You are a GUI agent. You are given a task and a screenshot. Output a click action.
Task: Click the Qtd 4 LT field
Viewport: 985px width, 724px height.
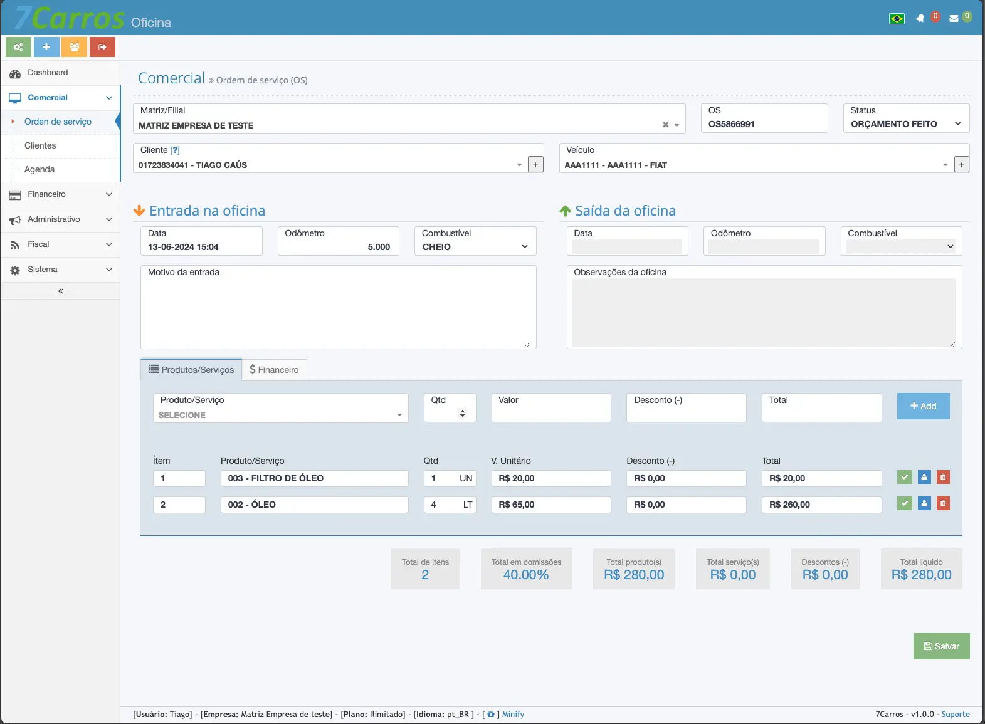[x=450, y=505]
